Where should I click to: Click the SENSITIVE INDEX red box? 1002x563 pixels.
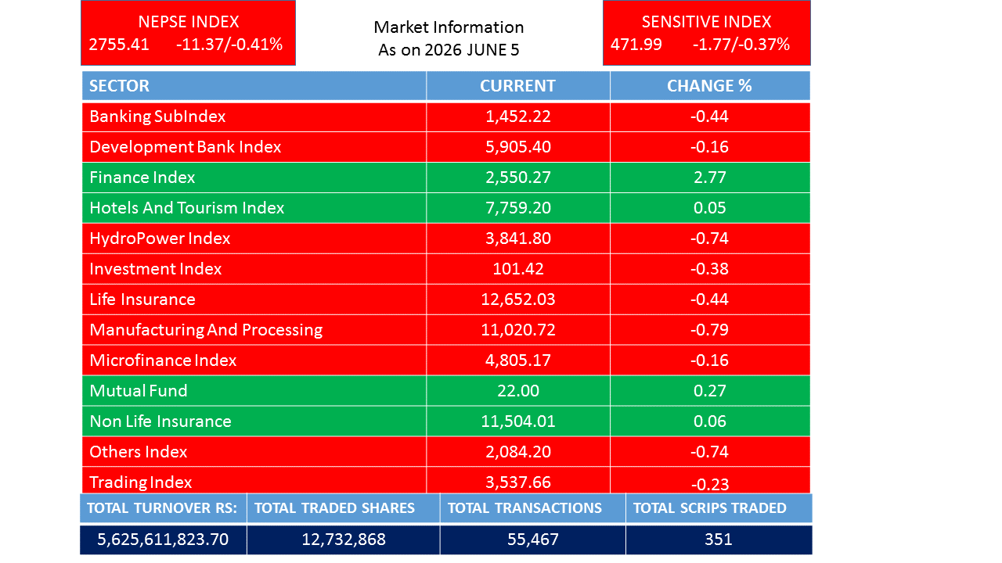click(707, 33)
